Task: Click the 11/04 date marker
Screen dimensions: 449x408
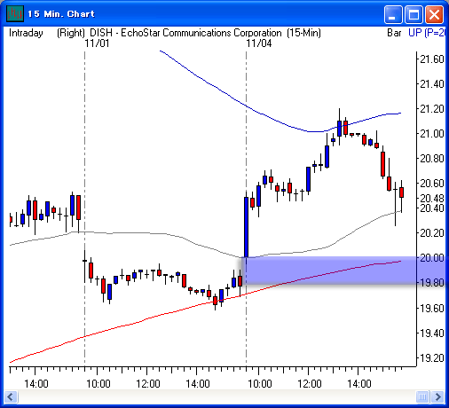Action: tap(259, 43)
